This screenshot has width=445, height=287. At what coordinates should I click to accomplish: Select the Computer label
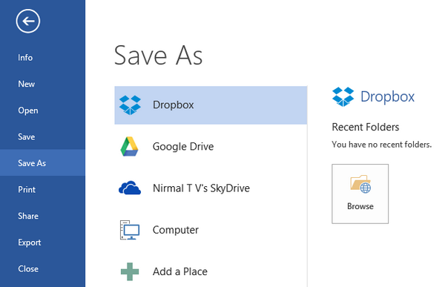(x=175, y=230)
